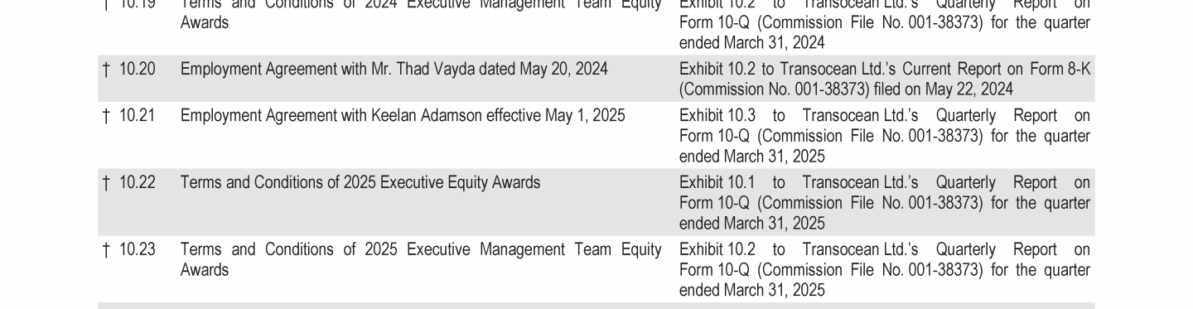Click the dagger symbol beside exhibit 10.21
Image resolution: width=1193 pixels, height=309 pixels.
[x=106, y=116]
